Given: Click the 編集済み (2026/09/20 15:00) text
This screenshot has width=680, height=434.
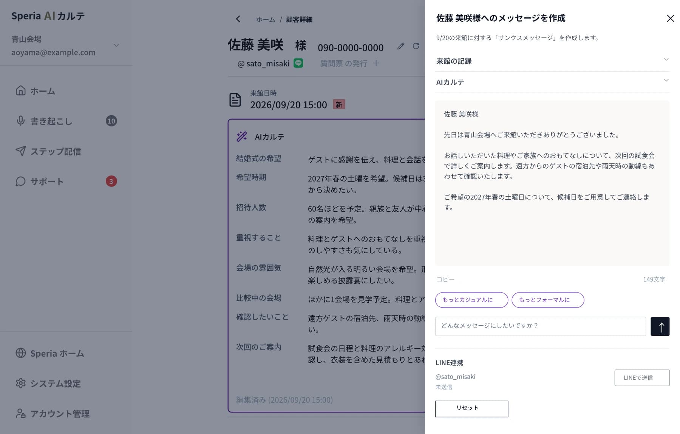Looking at the screenshot, I should tap(284, 400).
